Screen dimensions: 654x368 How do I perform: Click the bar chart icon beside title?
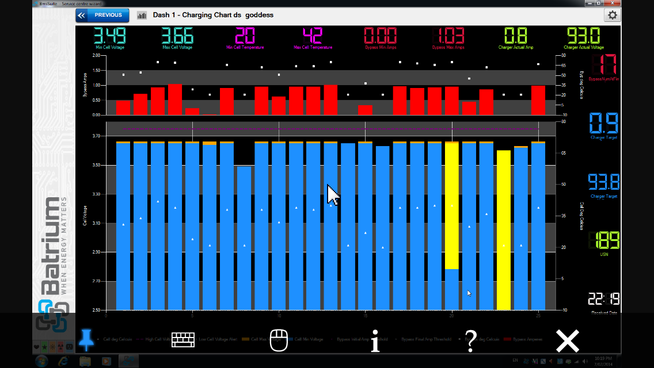click(142, 16)
